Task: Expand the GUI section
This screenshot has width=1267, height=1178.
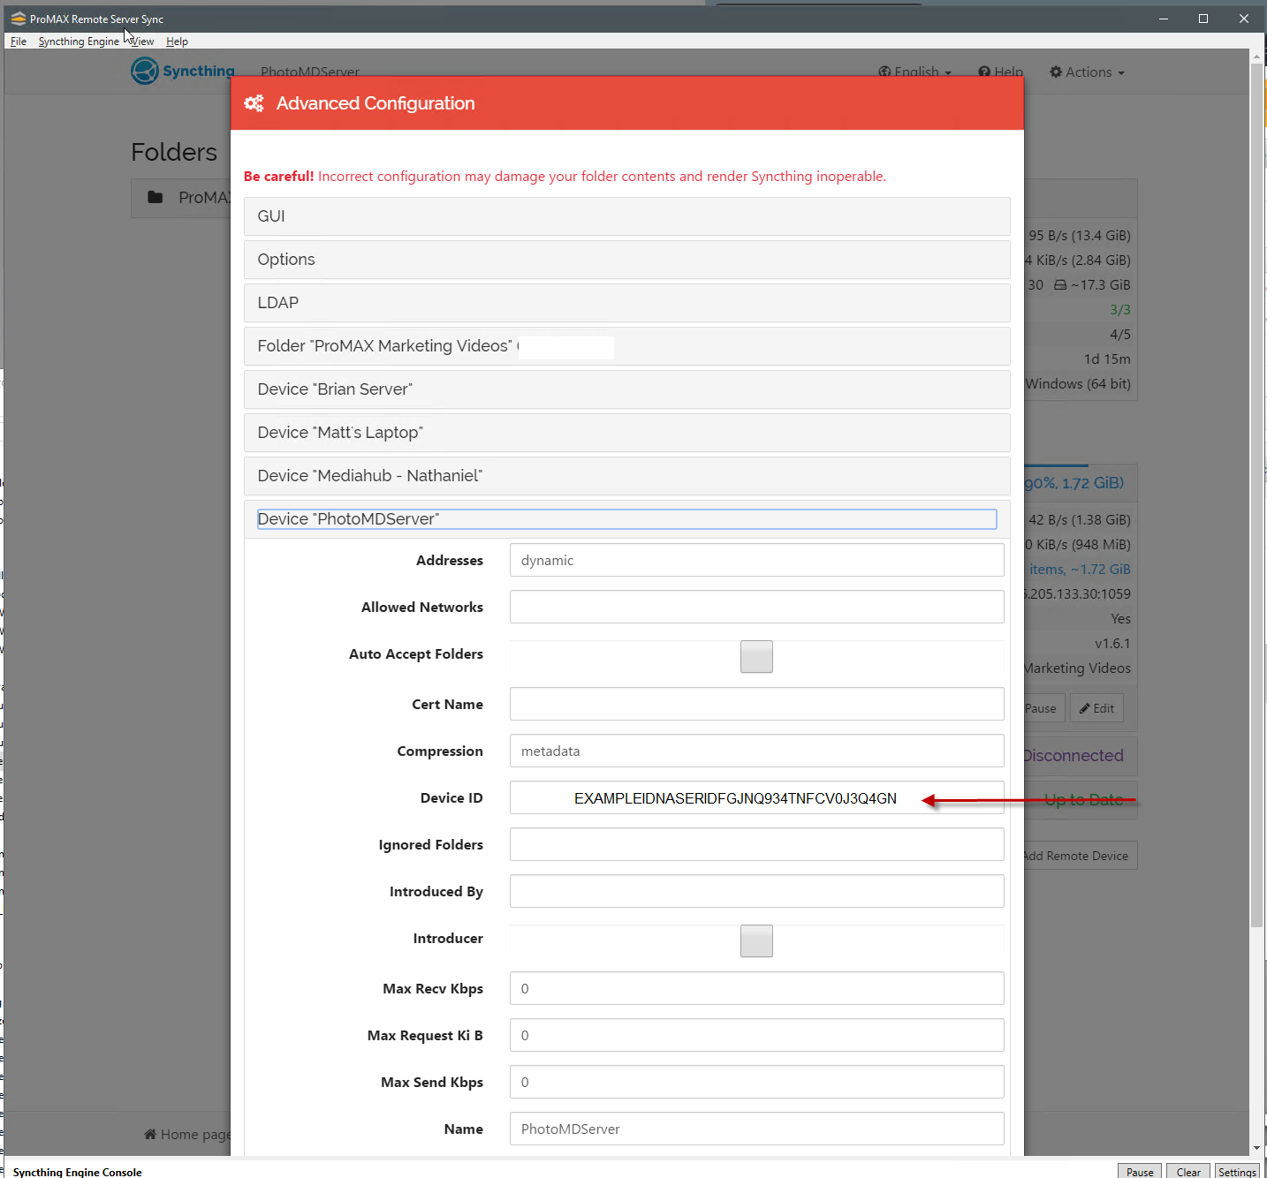Action: pos(627,216)
